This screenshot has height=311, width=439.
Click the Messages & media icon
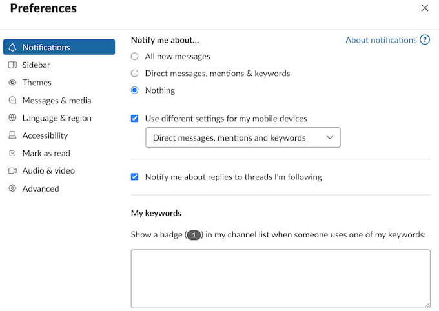point(12,101)
